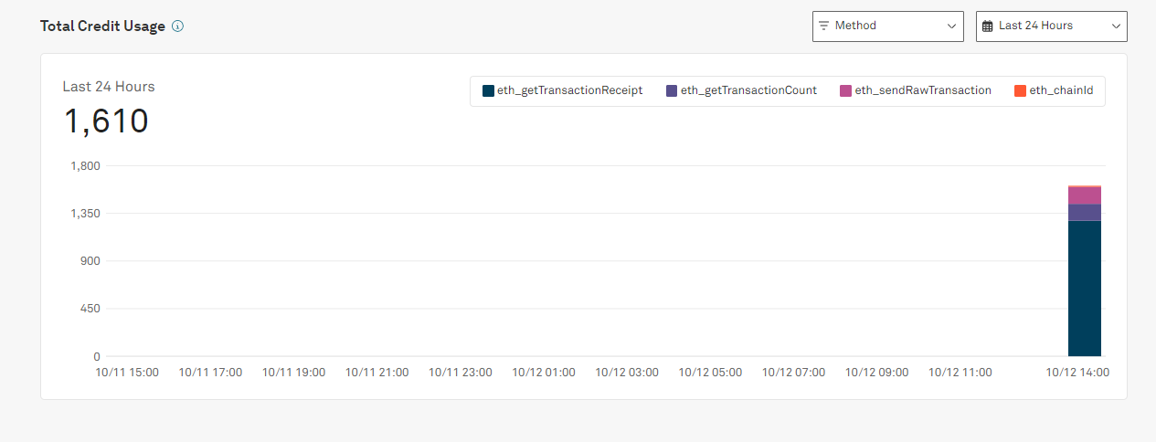Expand the Method dropdown chevron
This screenshot has width=1156, height=442.
tap(951, 26)
